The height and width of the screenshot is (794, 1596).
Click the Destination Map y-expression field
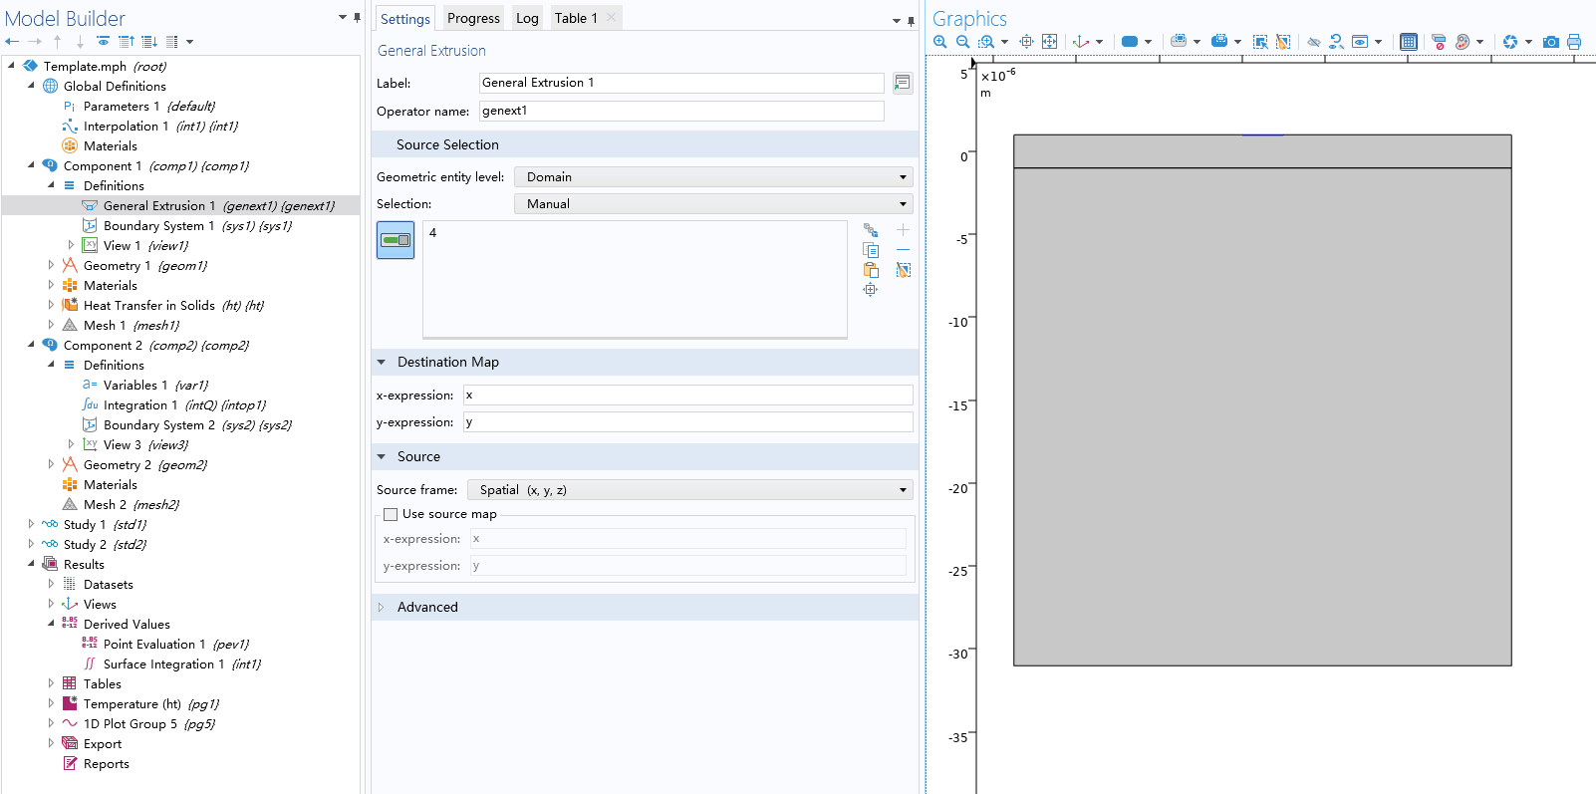point(687,421)
